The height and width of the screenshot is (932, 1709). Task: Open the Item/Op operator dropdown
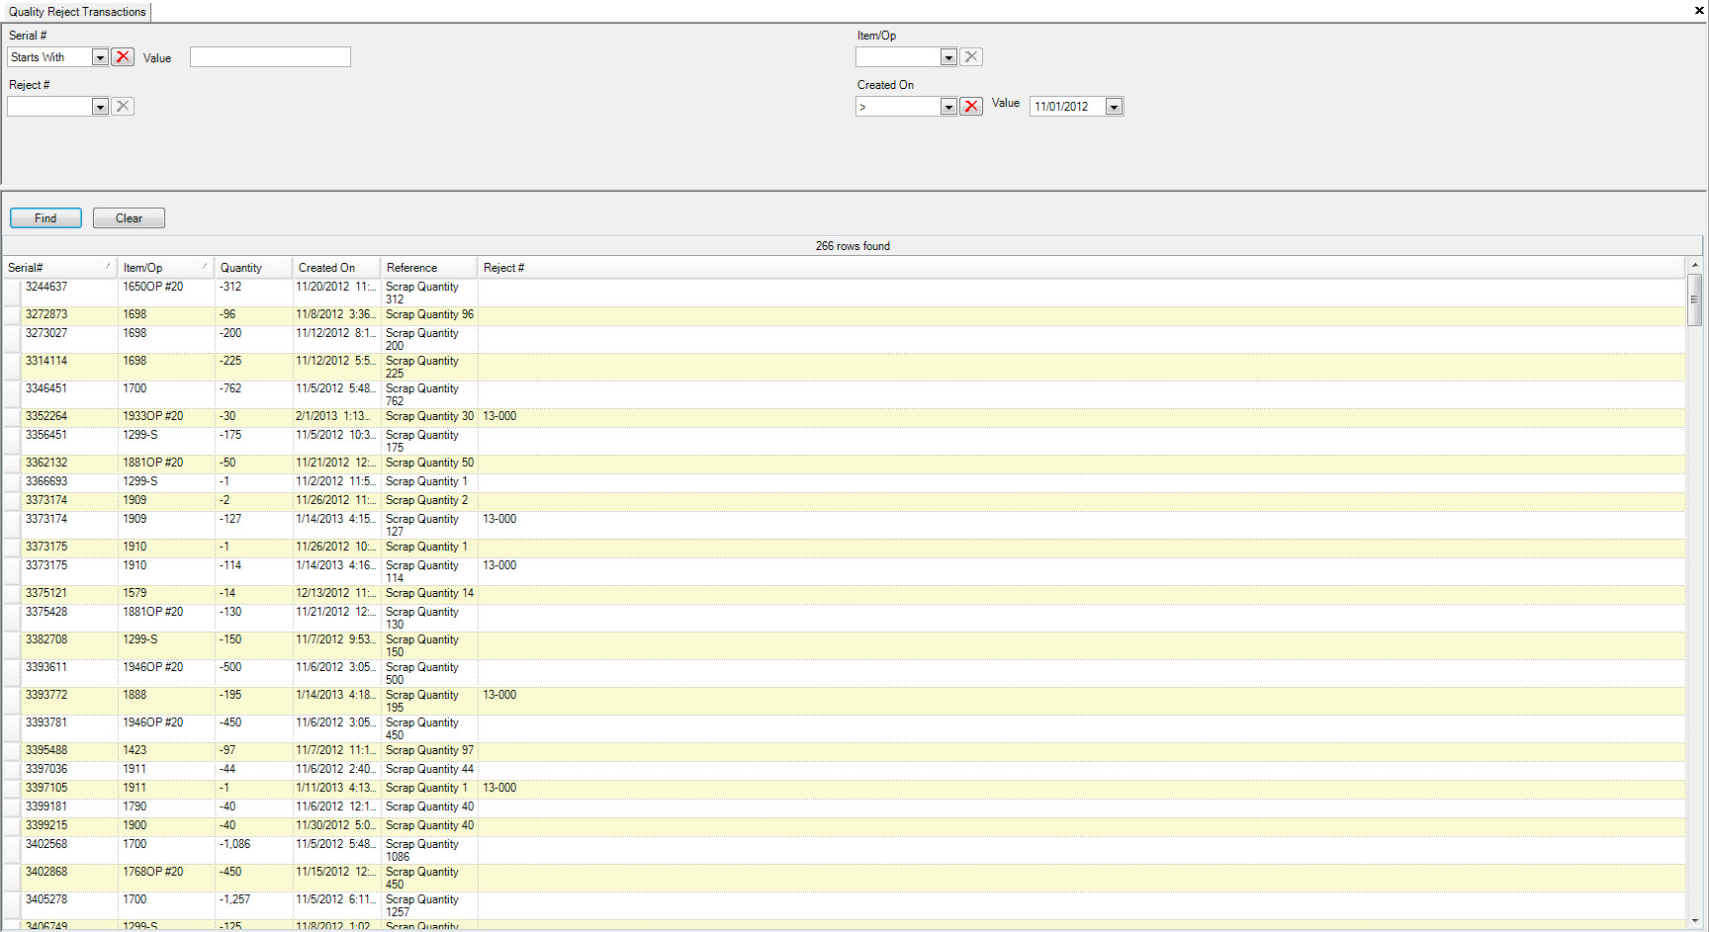point(948,57)
